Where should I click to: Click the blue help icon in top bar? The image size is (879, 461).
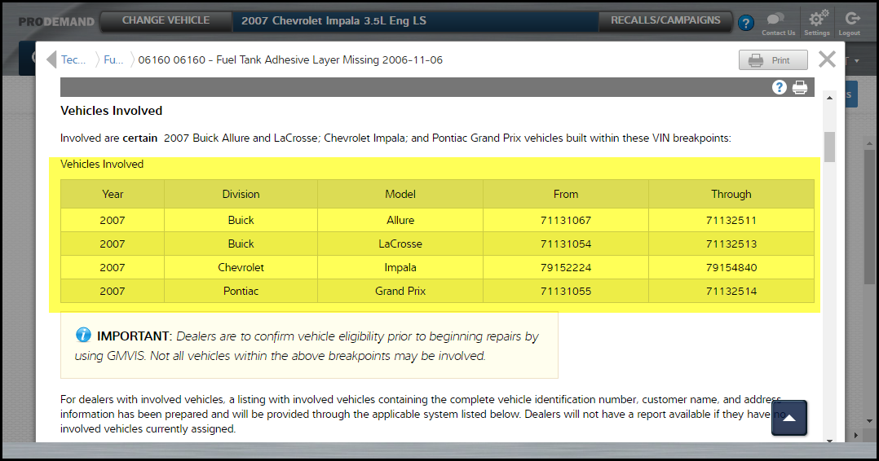(x=745, y=23)
